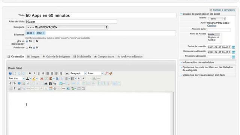
Task: Expand Opciones de vista del ítem panel
Action: (x=207, y=69)
